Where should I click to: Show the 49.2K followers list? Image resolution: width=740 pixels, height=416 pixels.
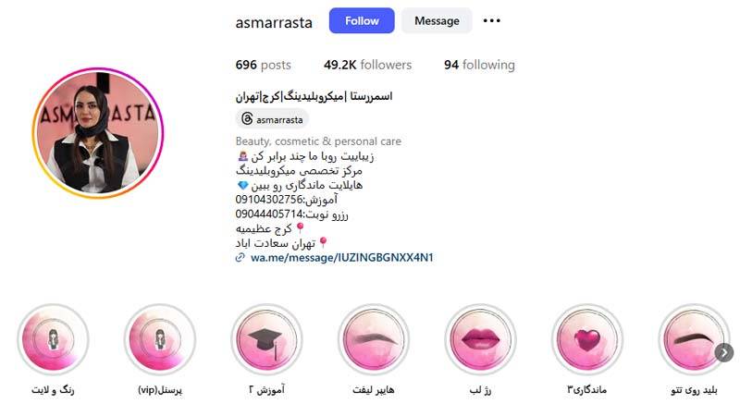tap(367, 65)
